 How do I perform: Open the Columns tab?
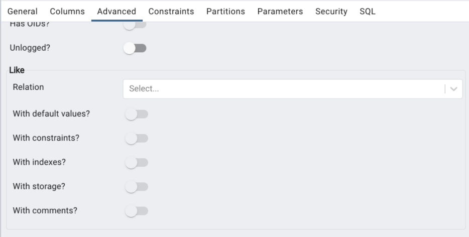point(67,11)
